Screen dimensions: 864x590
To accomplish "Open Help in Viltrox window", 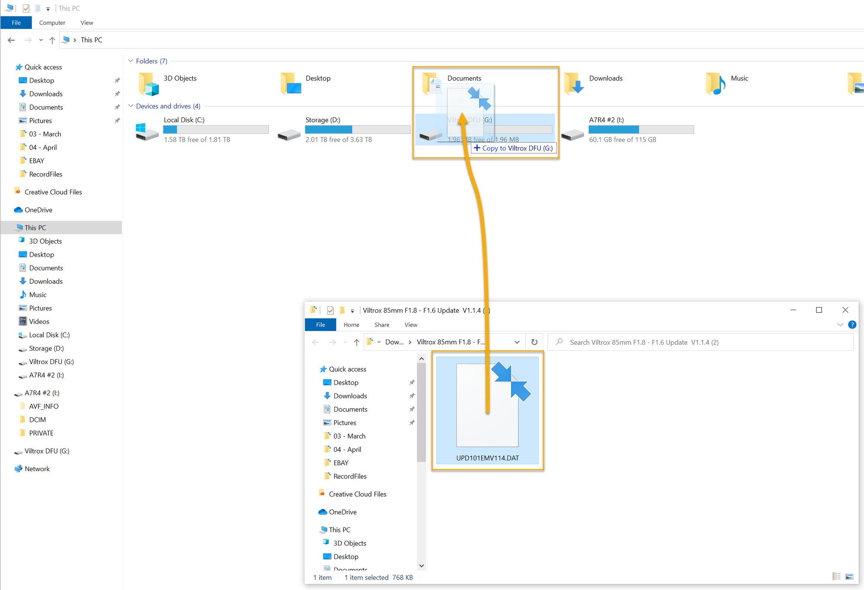I will pos(852,324).
